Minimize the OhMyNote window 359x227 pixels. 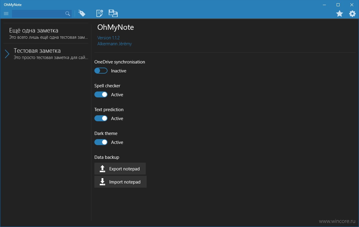pos(325,5)
